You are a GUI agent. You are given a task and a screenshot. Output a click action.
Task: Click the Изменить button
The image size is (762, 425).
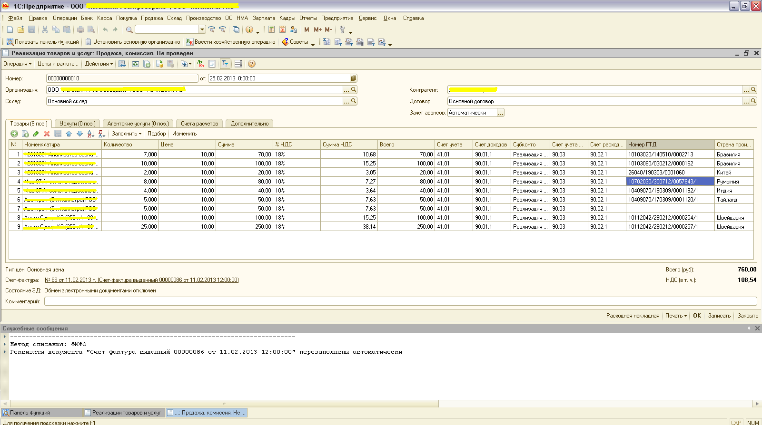(x=184, y=134)
